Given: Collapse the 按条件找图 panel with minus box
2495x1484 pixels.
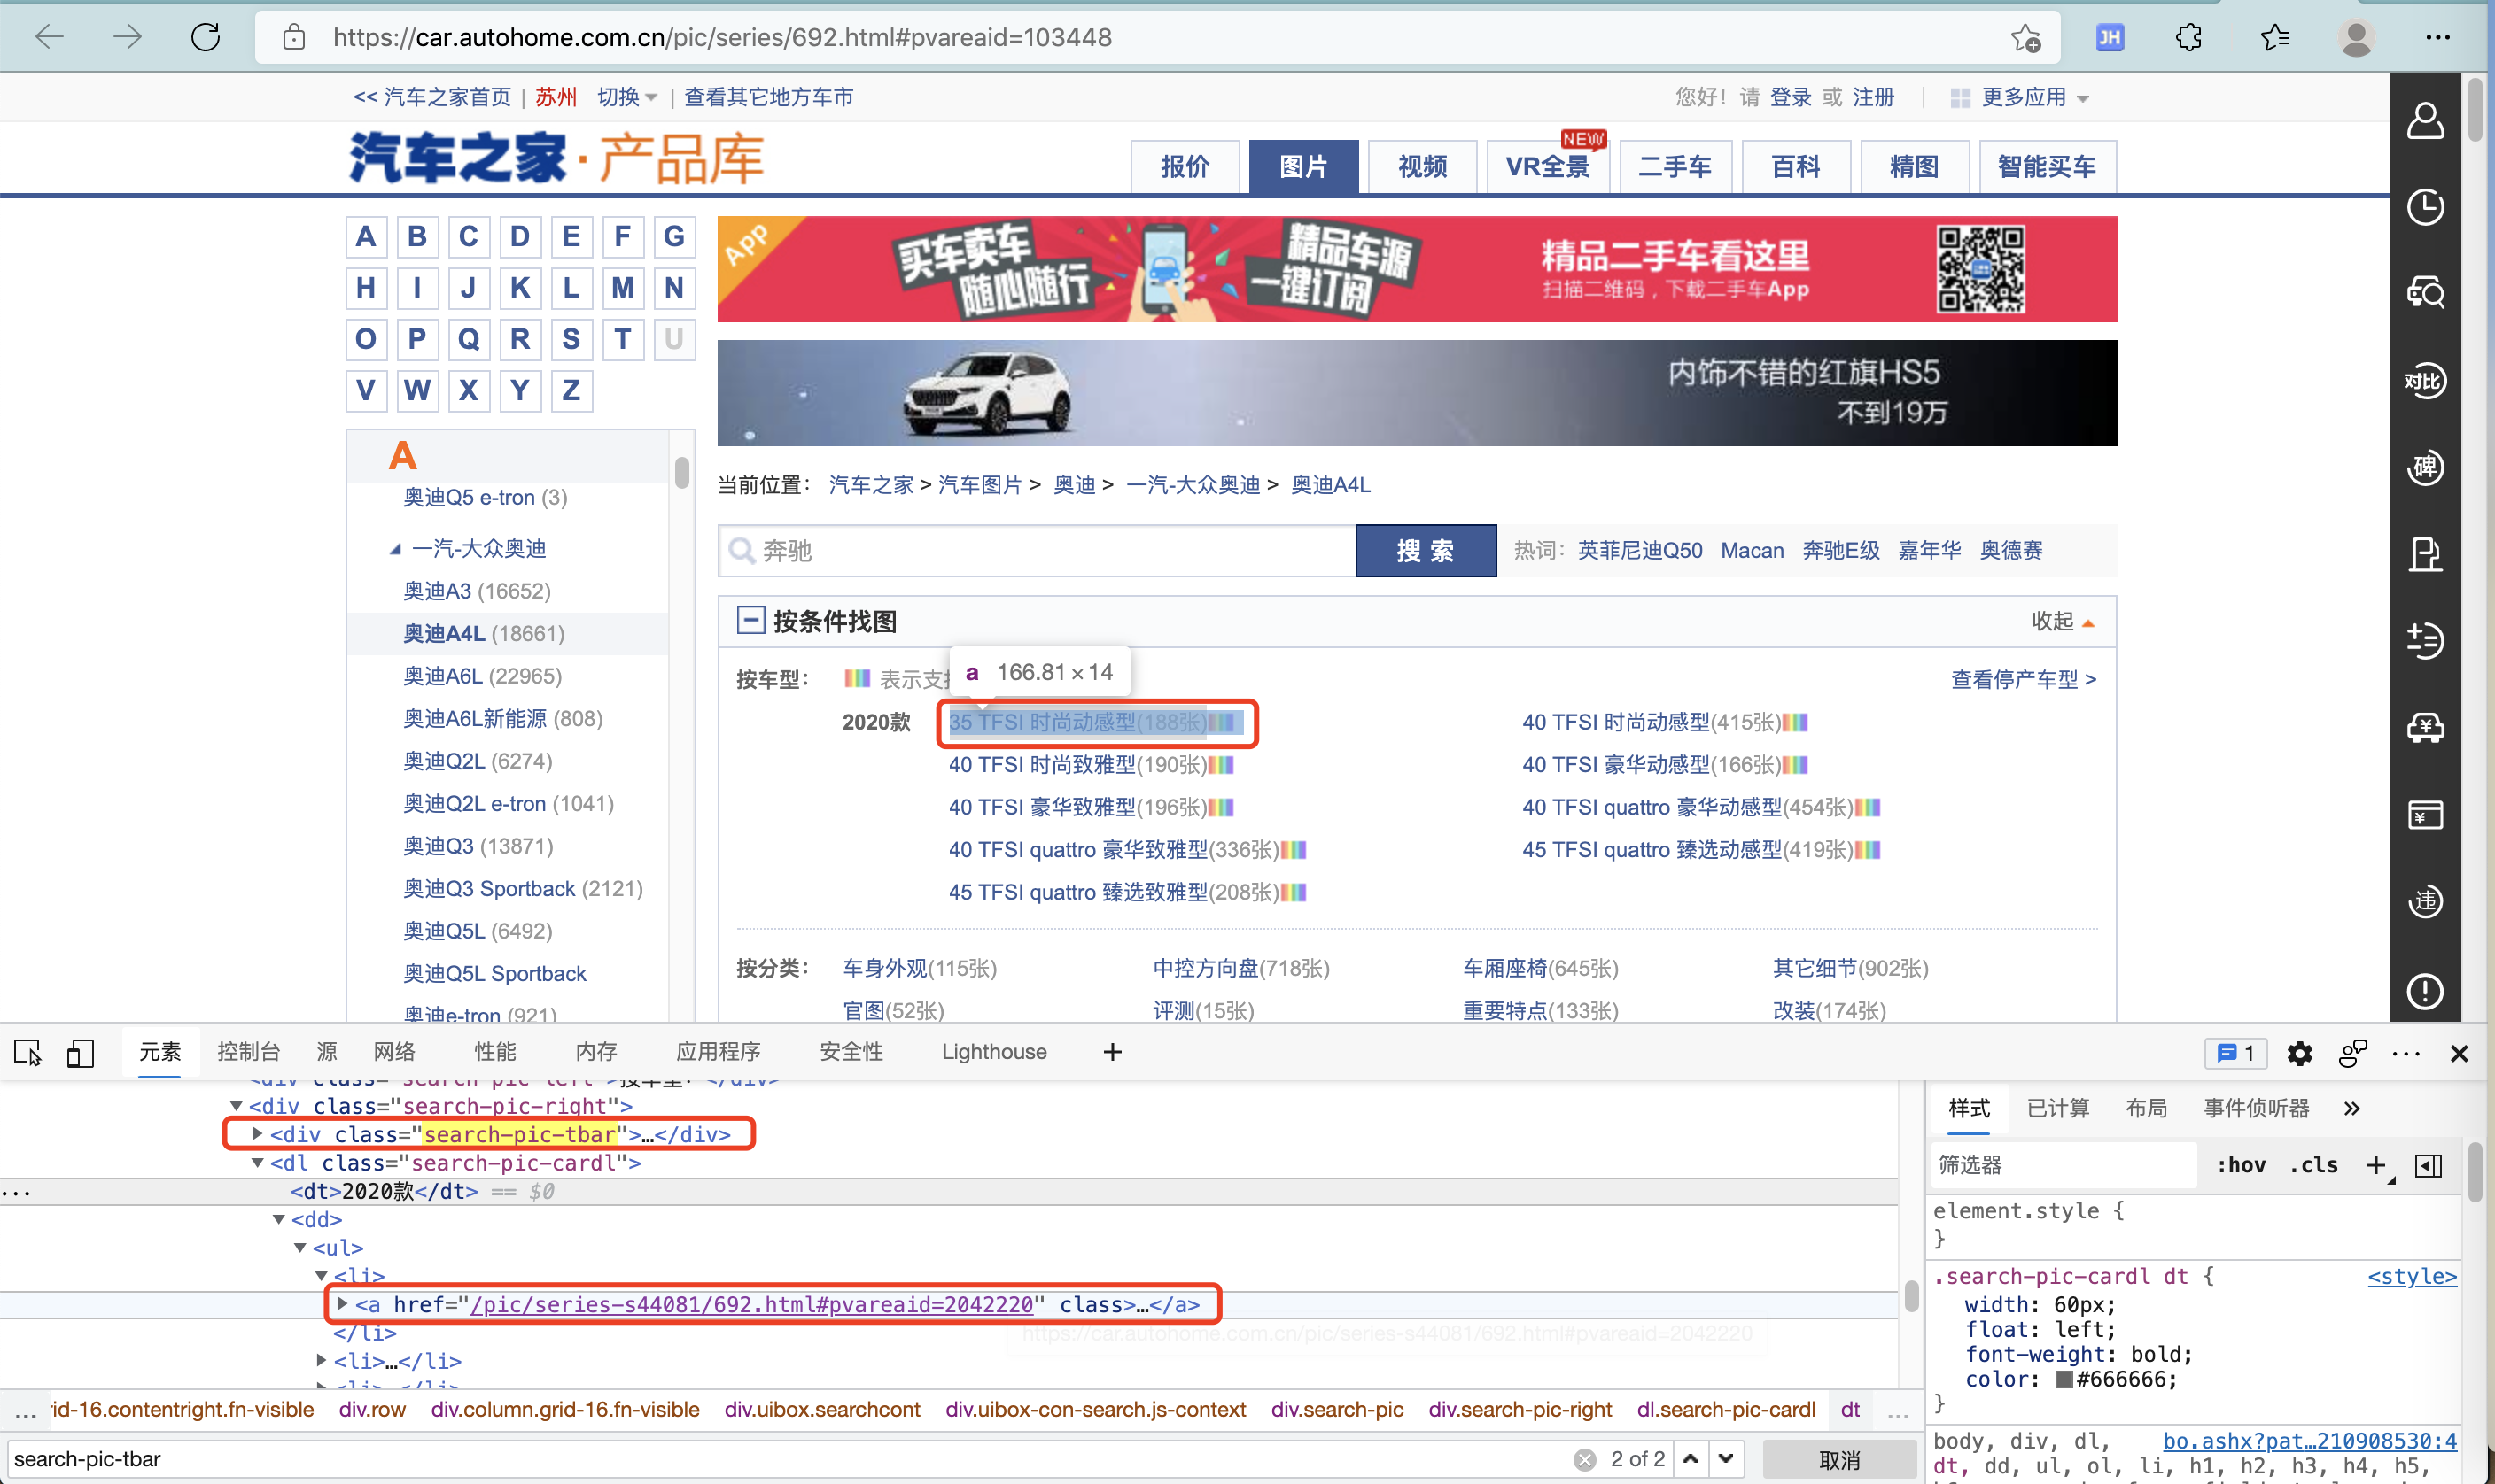Looking at the screenshot, I should point(750,620).
